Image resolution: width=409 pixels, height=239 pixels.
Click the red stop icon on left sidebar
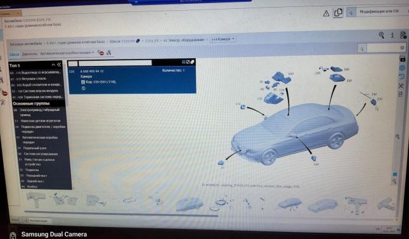[x=4, y=93]
